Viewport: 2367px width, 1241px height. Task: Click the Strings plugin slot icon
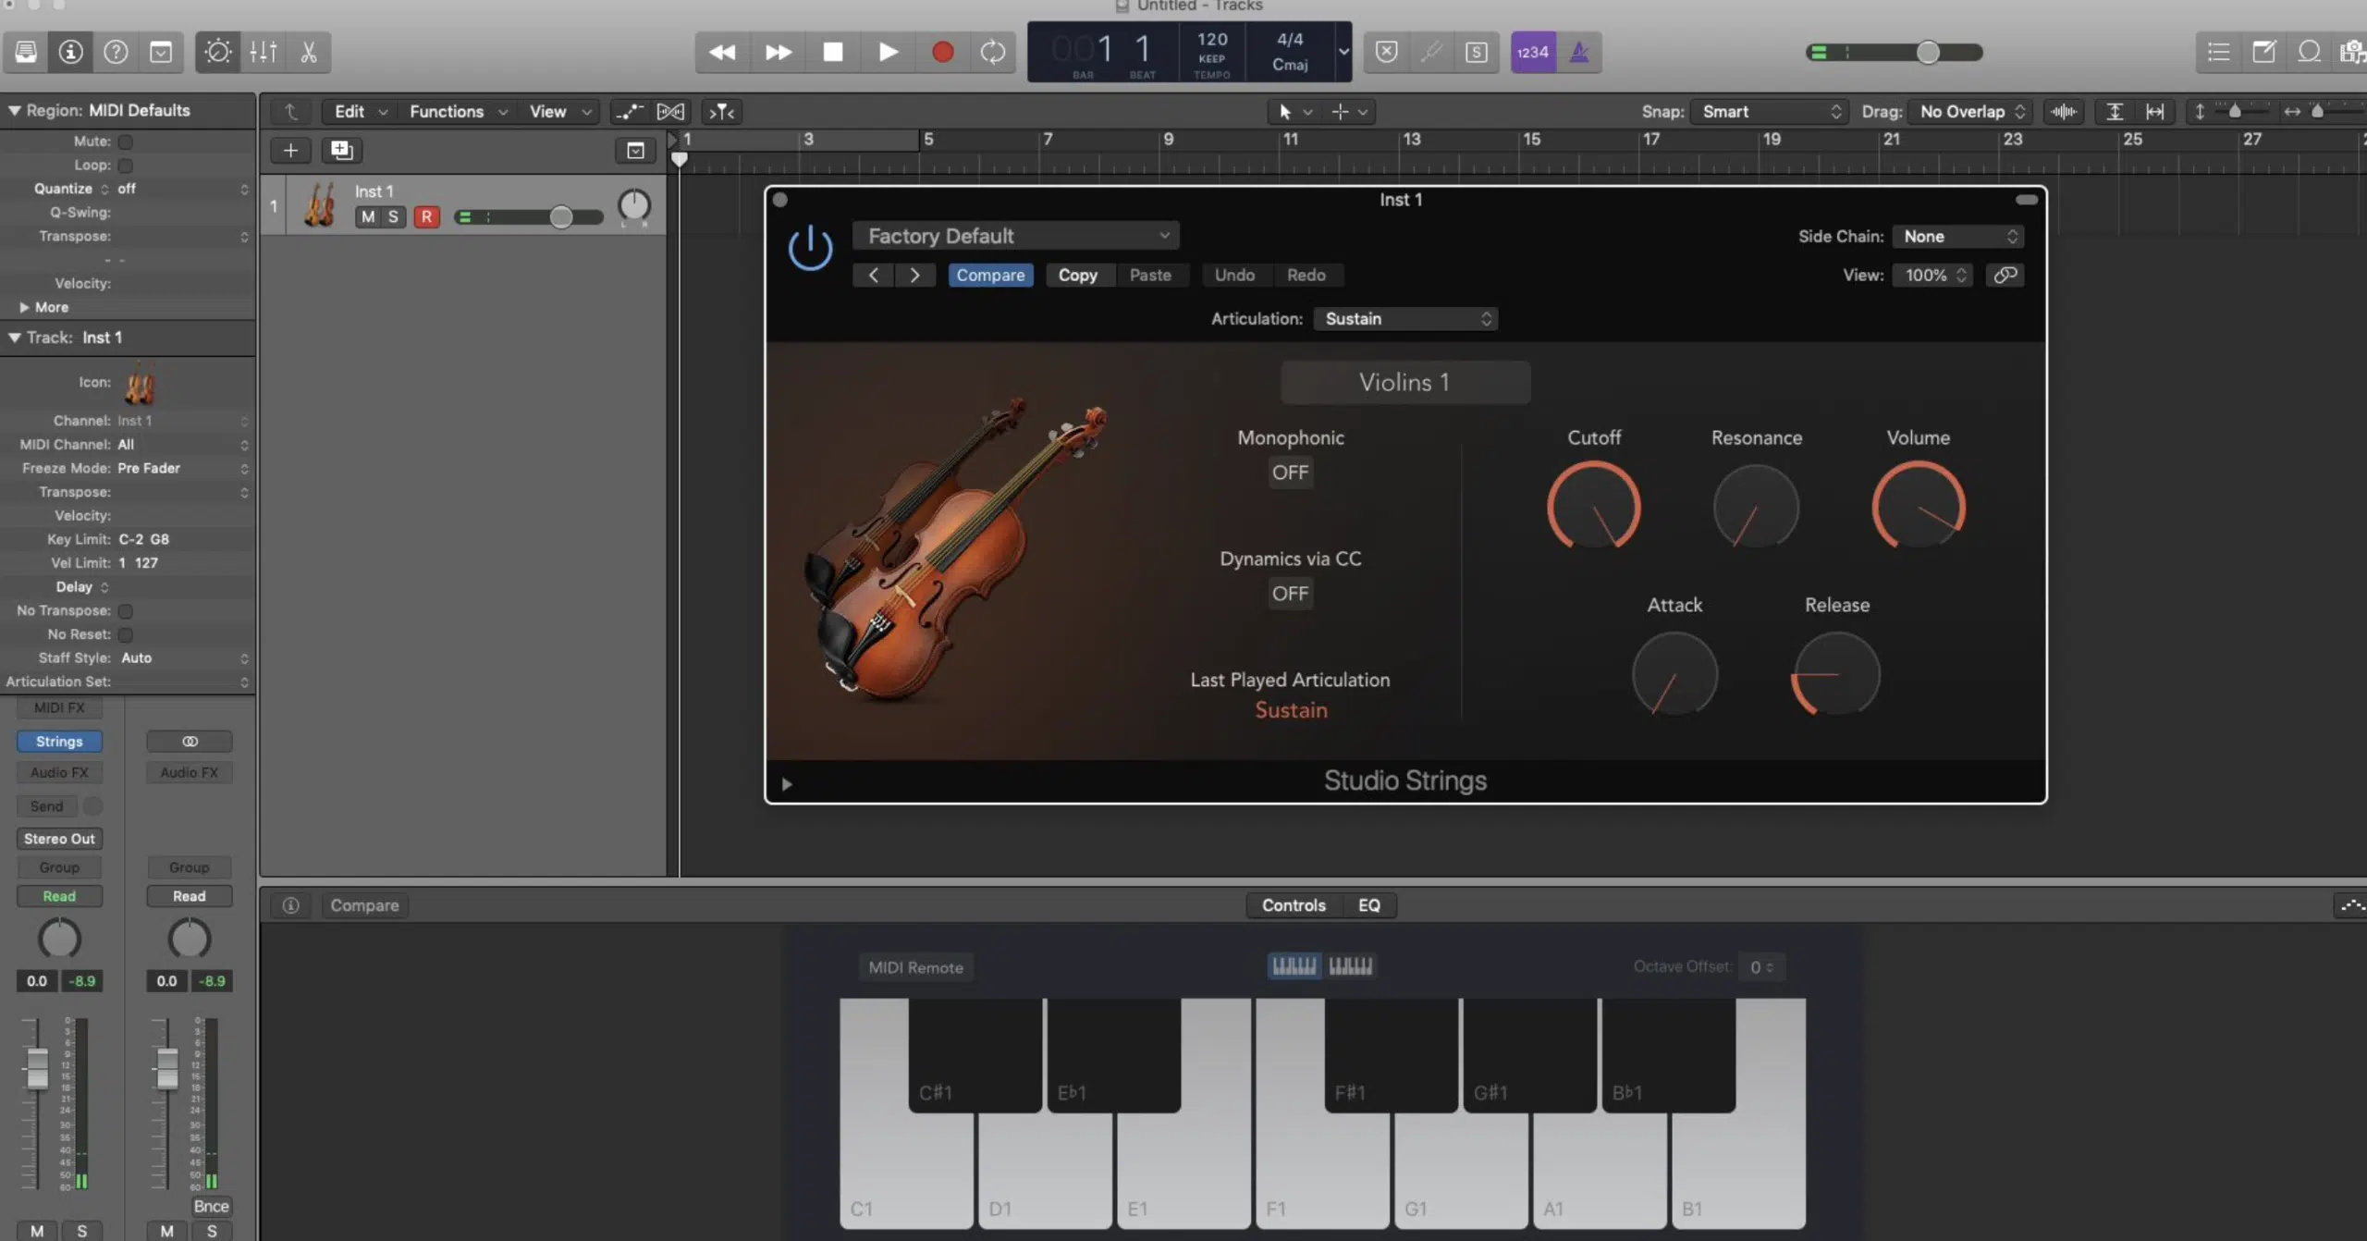tap(59, 740)
